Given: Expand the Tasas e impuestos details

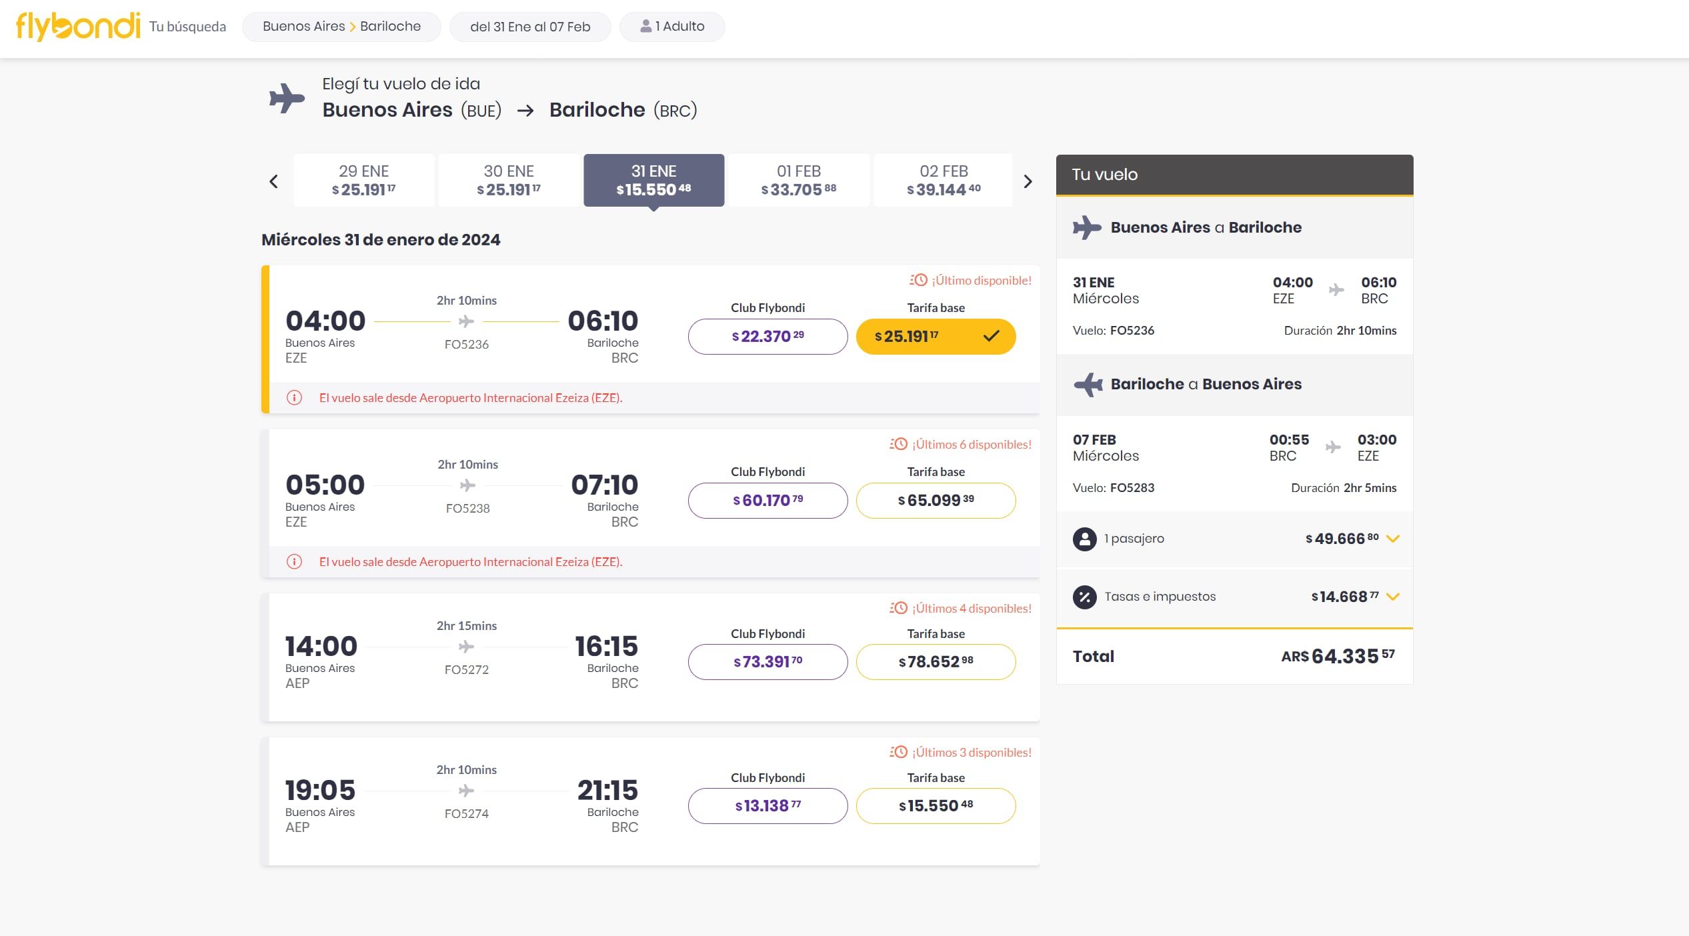Looking at the screenshot, I should click(x=1392, y=597).
